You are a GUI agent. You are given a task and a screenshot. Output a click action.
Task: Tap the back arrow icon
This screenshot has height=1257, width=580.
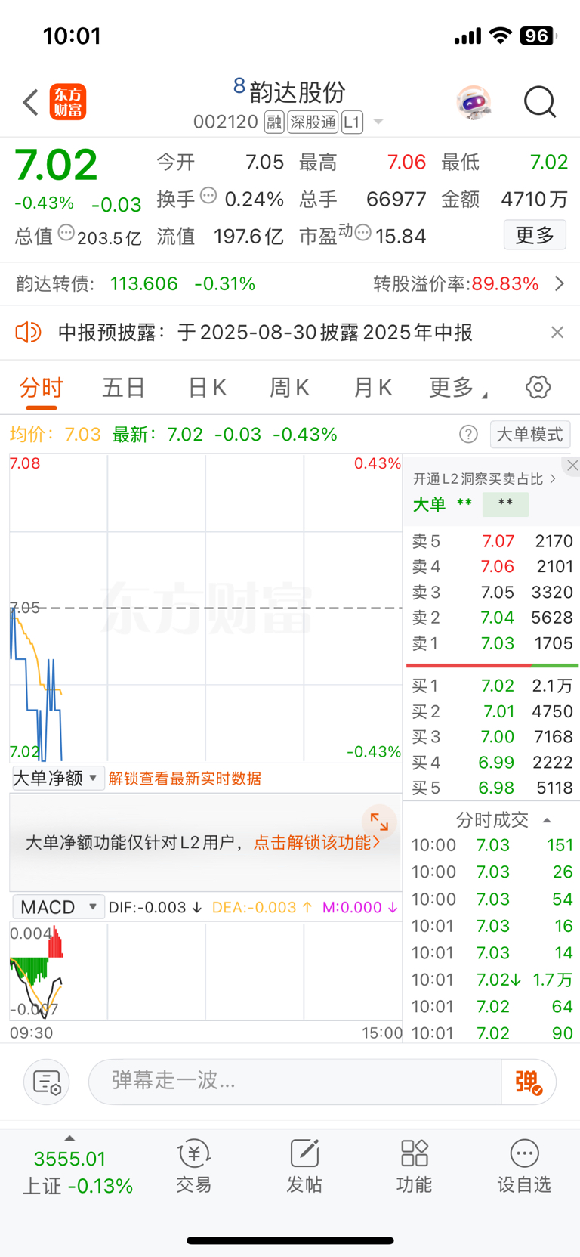[x=31, y=103]
